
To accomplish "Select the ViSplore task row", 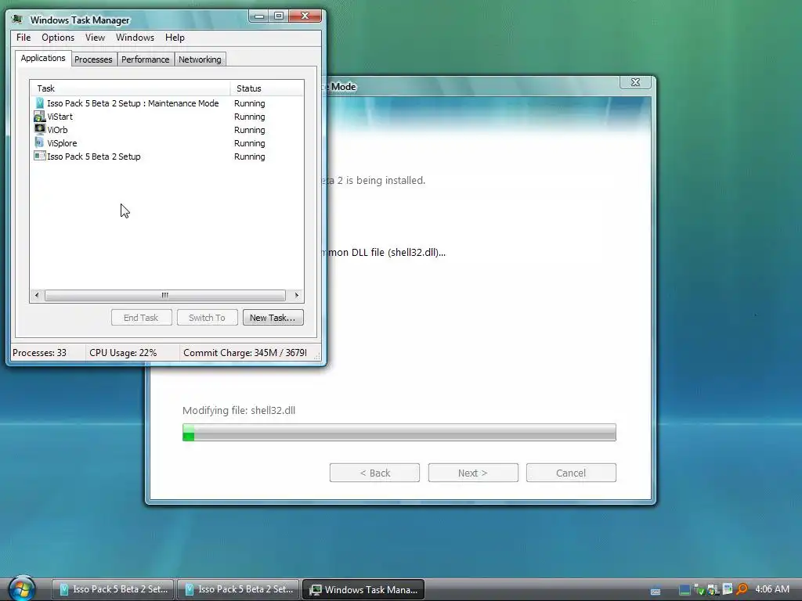I will (x=167, y=143).
